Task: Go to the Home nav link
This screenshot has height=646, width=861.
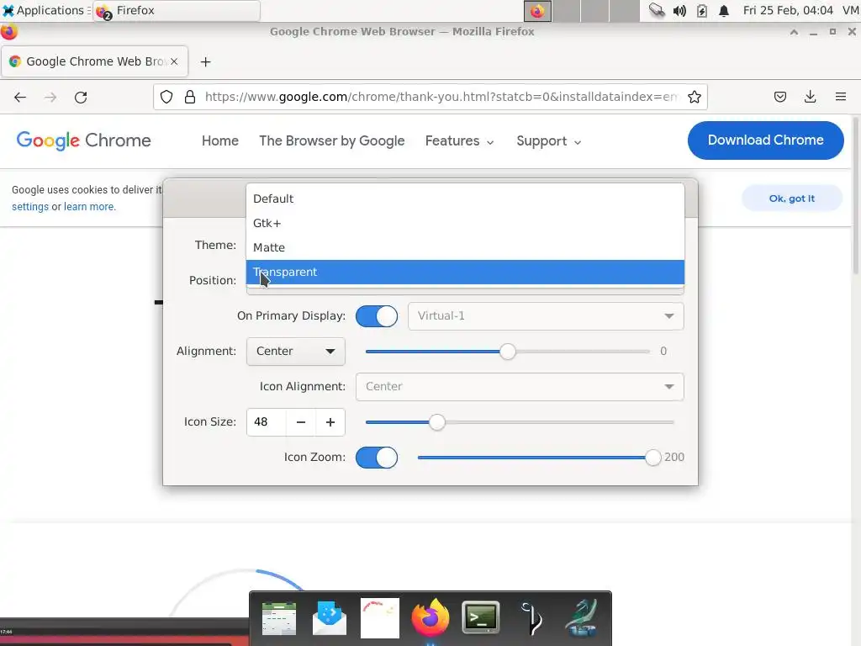Action: click(220, 141)
